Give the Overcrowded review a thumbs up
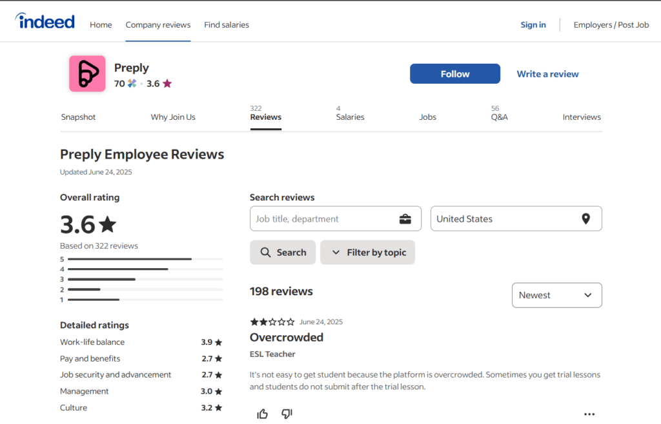This screenshot has height=424, width=661. coord(262,414)
